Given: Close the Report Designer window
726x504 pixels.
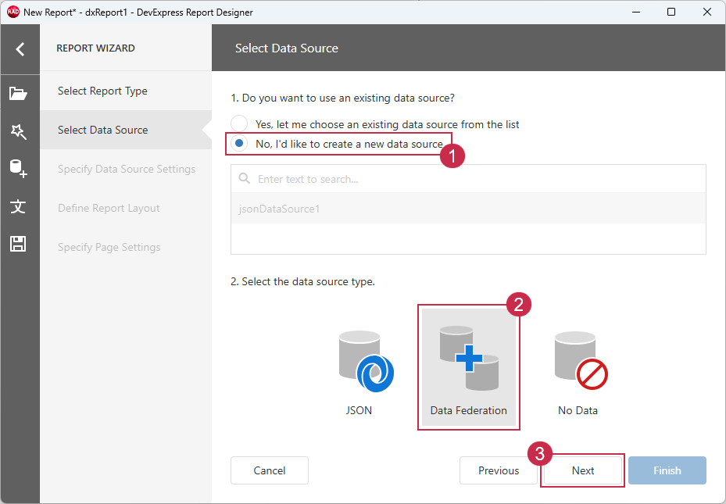Looking at the screenshot, I should pyautogui.click(x=707, y=12).
